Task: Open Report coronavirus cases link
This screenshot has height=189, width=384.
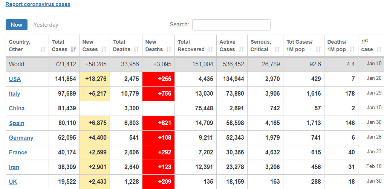Action: click(38, 5)
